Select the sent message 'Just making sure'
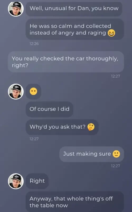This screenshot has width=132, height=212. click(92, 154)
